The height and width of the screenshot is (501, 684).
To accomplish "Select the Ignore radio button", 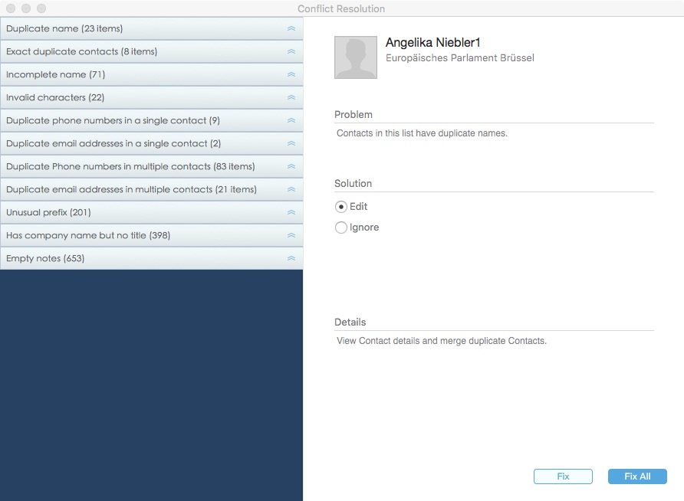I will 341,228.
